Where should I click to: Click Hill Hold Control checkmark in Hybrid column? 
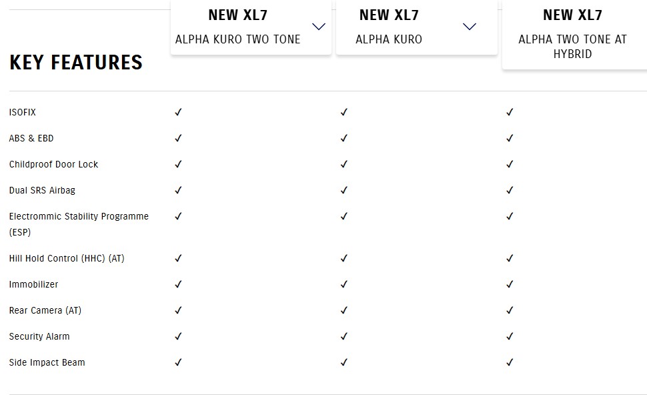[510, 258]
